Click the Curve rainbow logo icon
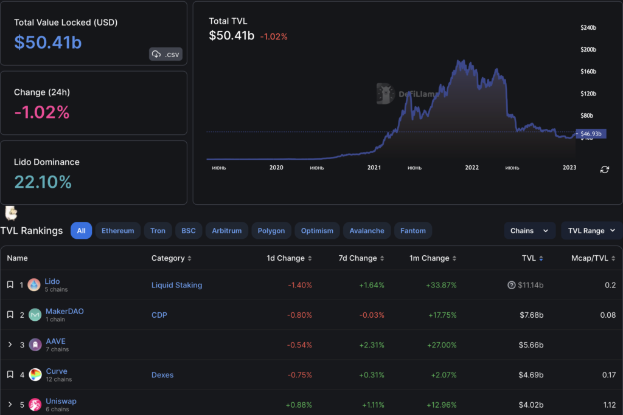The width and height of the screenshot is (623, 415). (x=35, y=375)
